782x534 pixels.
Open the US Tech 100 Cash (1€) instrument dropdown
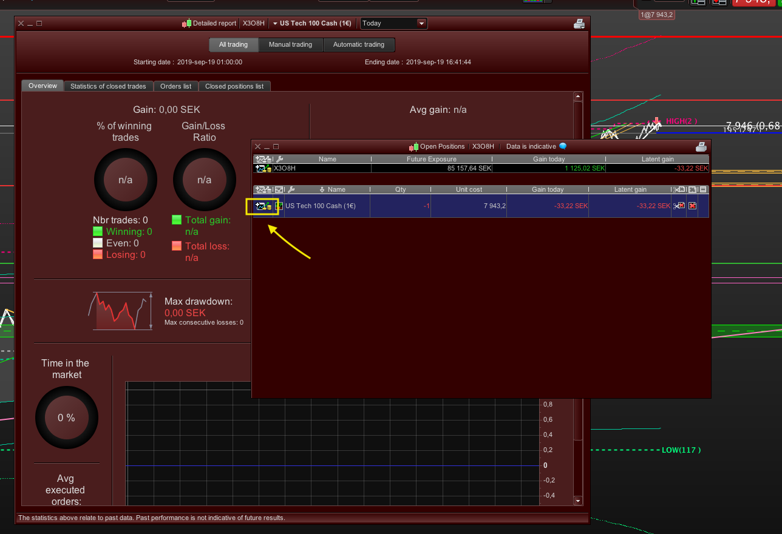[x=312, y=24]
